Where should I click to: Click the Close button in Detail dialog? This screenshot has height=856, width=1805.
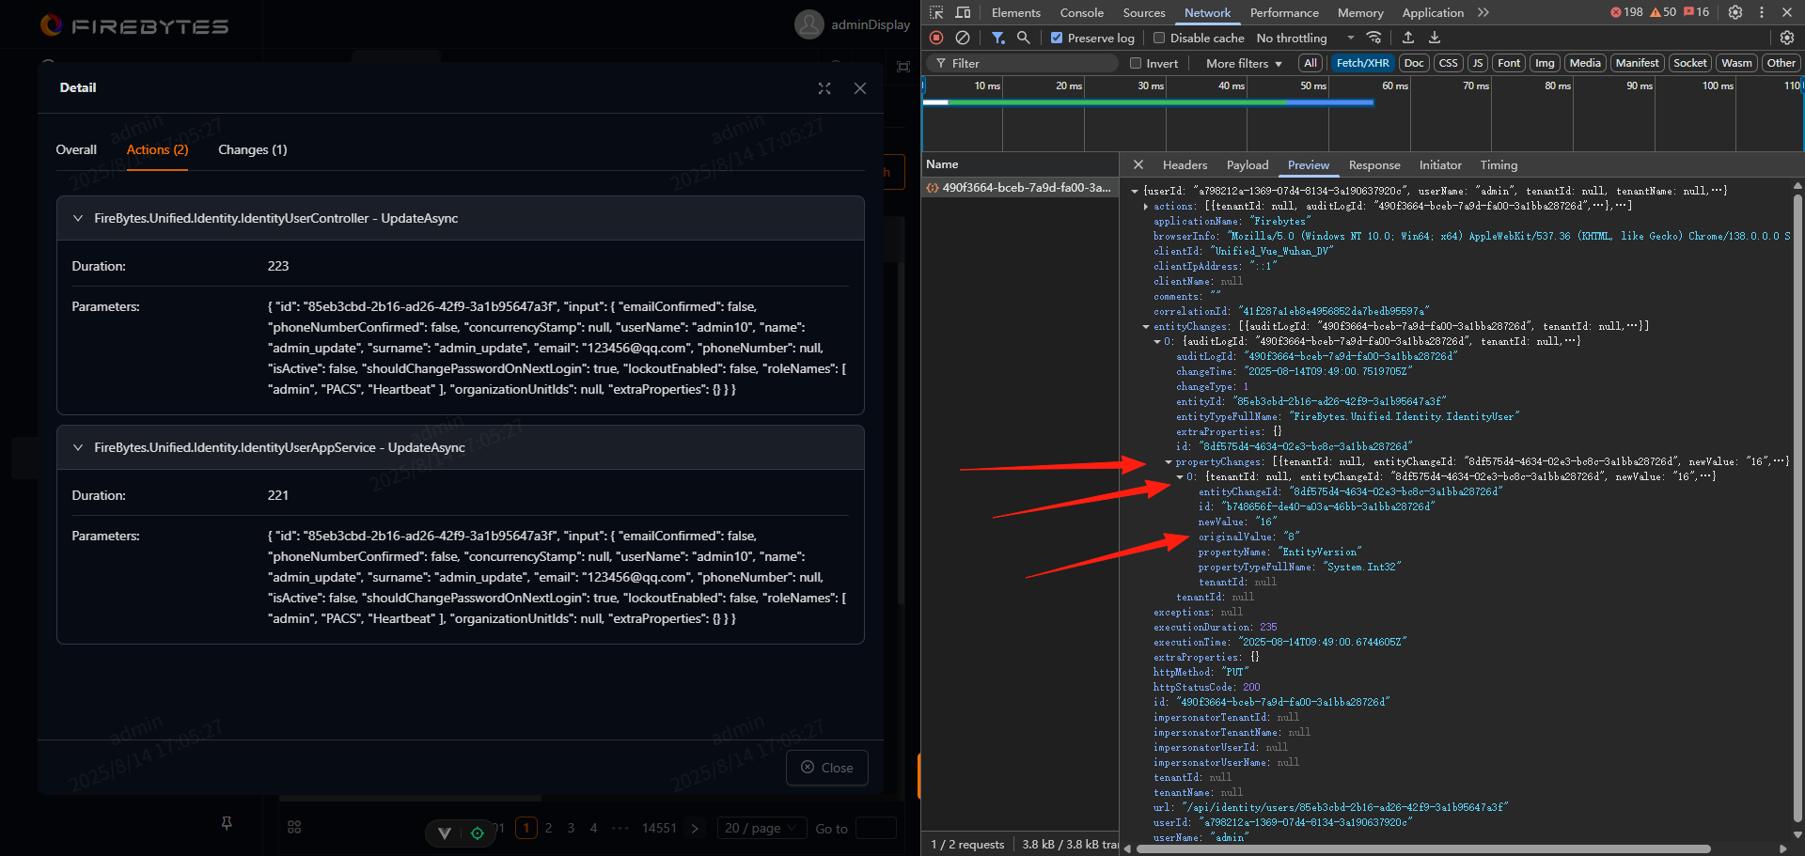(x=827, y=768)
